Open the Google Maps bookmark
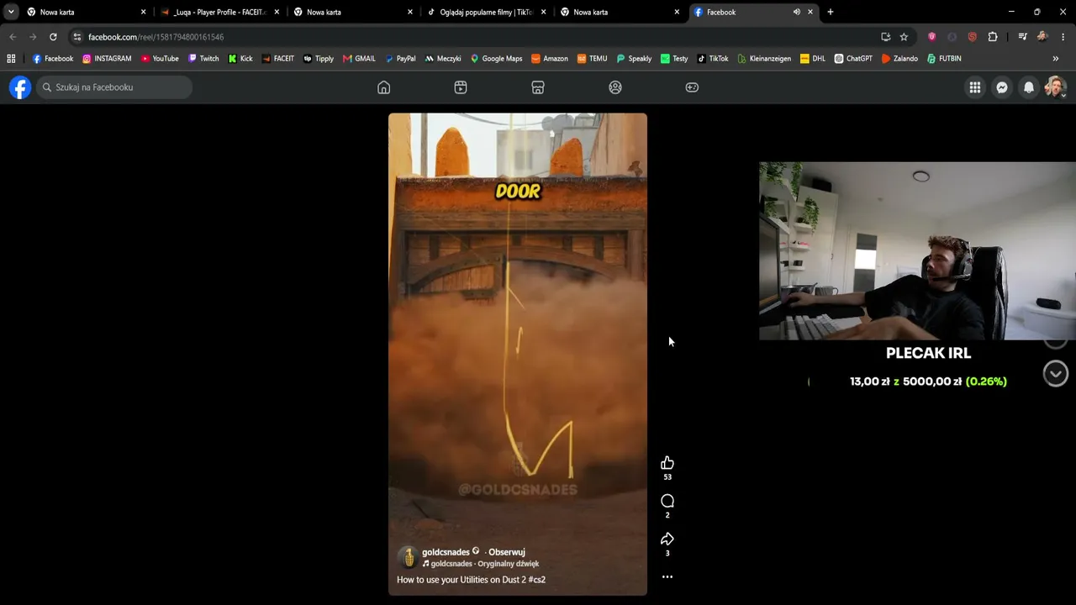This screenshot has width=1076, height=605. [x=496, y=59]
